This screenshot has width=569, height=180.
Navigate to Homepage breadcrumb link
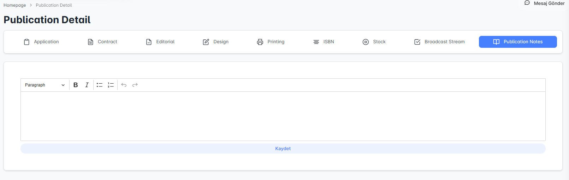[x=14, y=5]
